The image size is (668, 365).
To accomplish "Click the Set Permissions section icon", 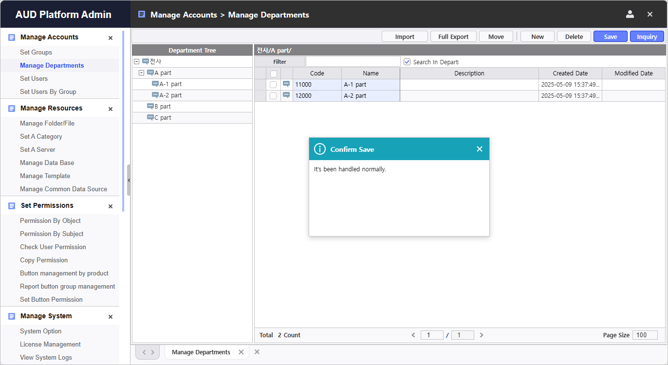I will click(12, 206).
